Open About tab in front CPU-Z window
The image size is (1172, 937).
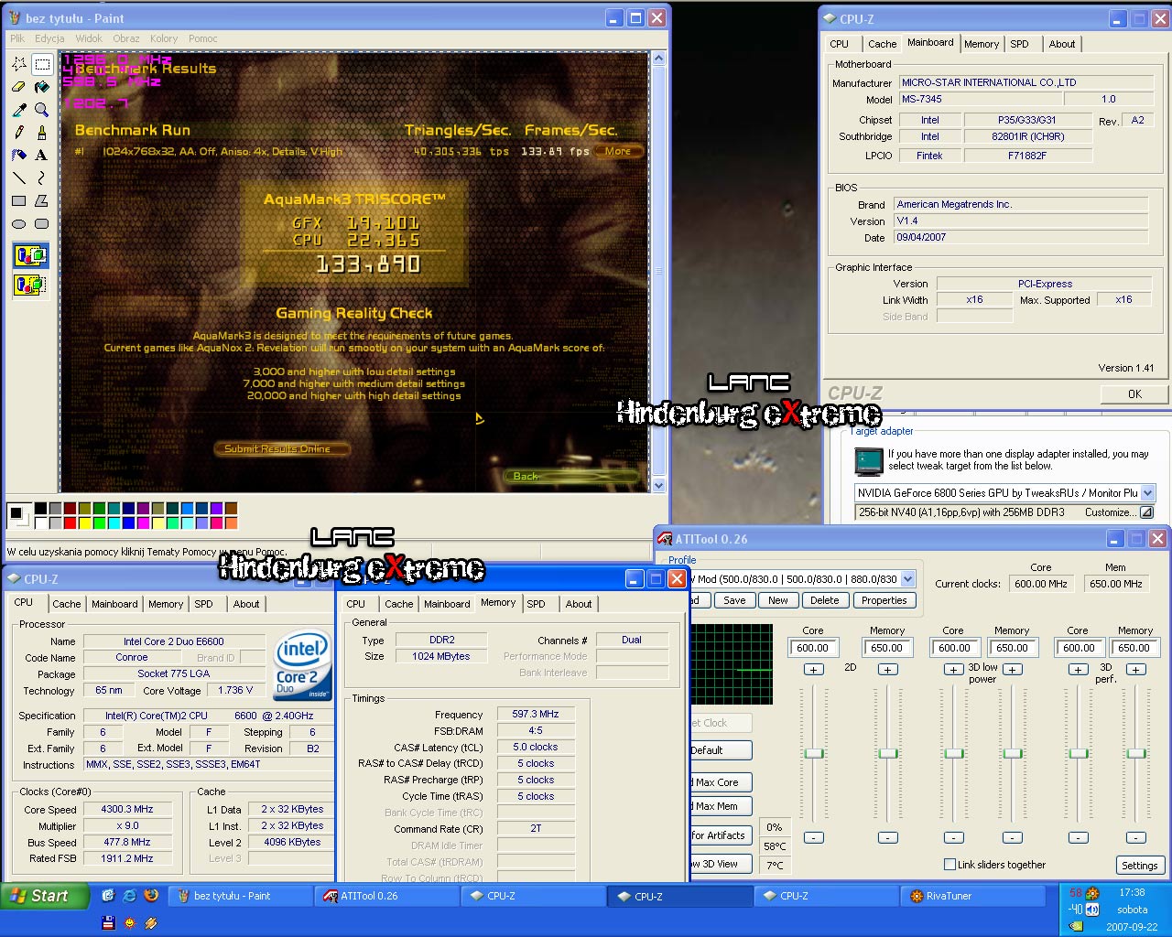(579, 604)
